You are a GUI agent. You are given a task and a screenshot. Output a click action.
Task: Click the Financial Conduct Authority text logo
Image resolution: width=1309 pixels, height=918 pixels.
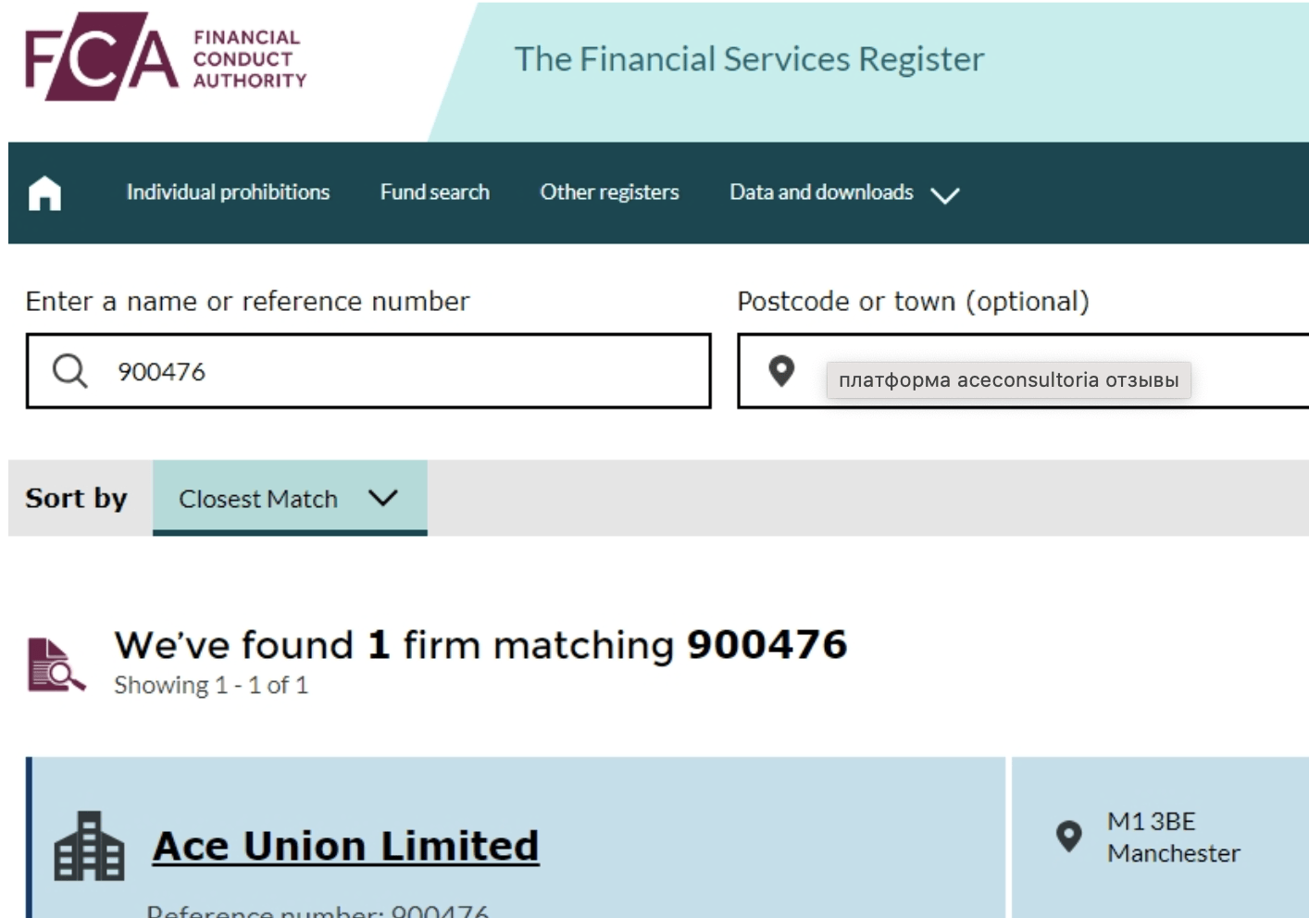point(249,59)
